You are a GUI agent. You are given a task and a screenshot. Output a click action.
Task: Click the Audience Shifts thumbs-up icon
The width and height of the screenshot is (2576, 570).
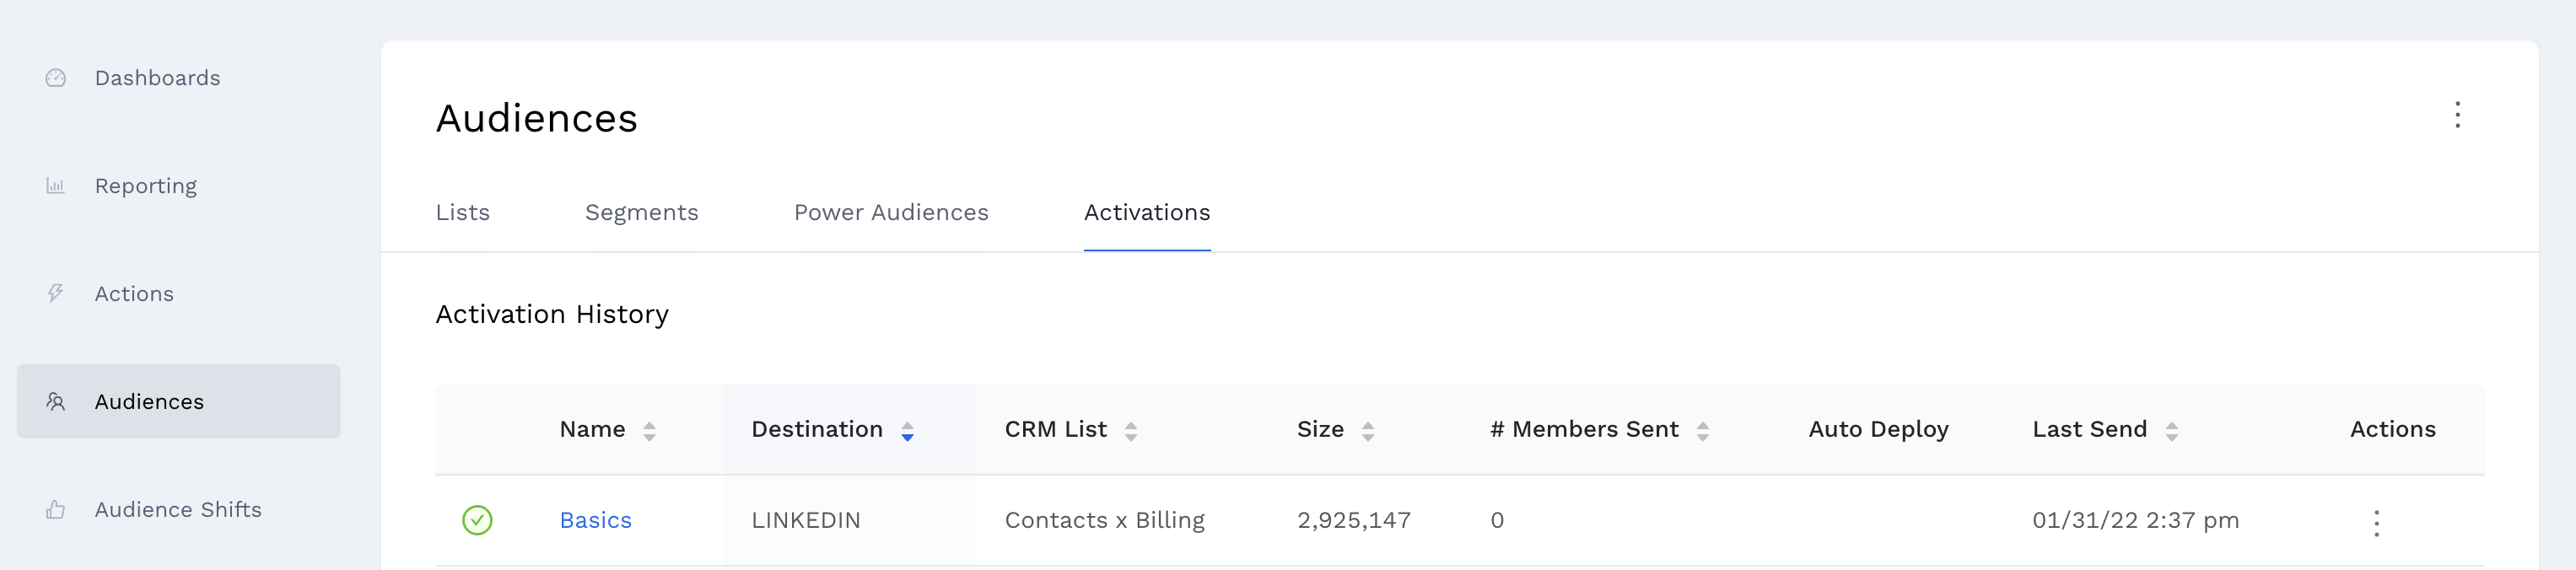tap(56, 509)
